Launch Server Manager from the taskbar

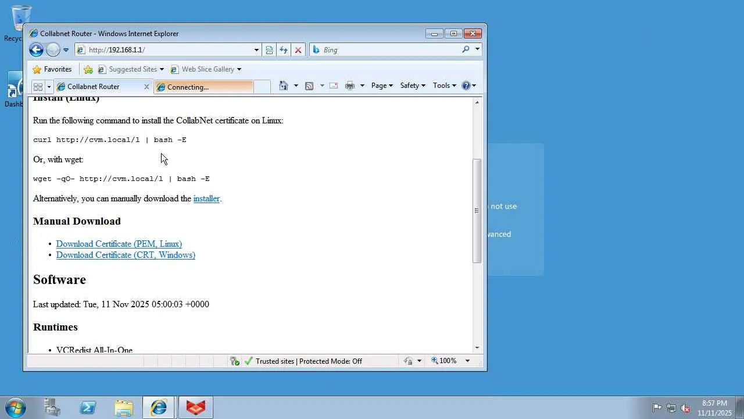tap(52, 407)
